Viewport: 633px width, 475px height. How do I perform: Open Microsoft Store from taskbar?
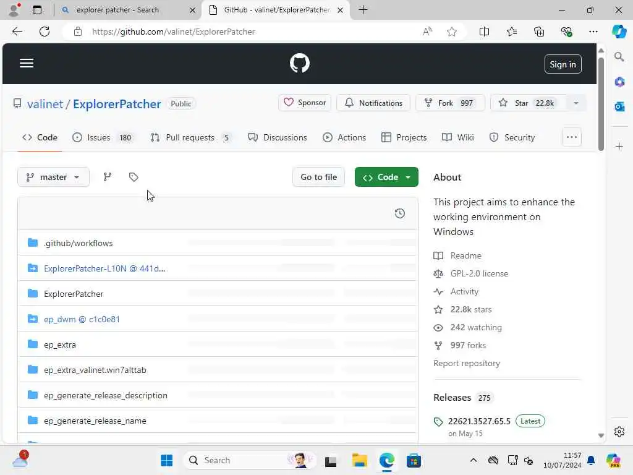click(x=414, y=460)
